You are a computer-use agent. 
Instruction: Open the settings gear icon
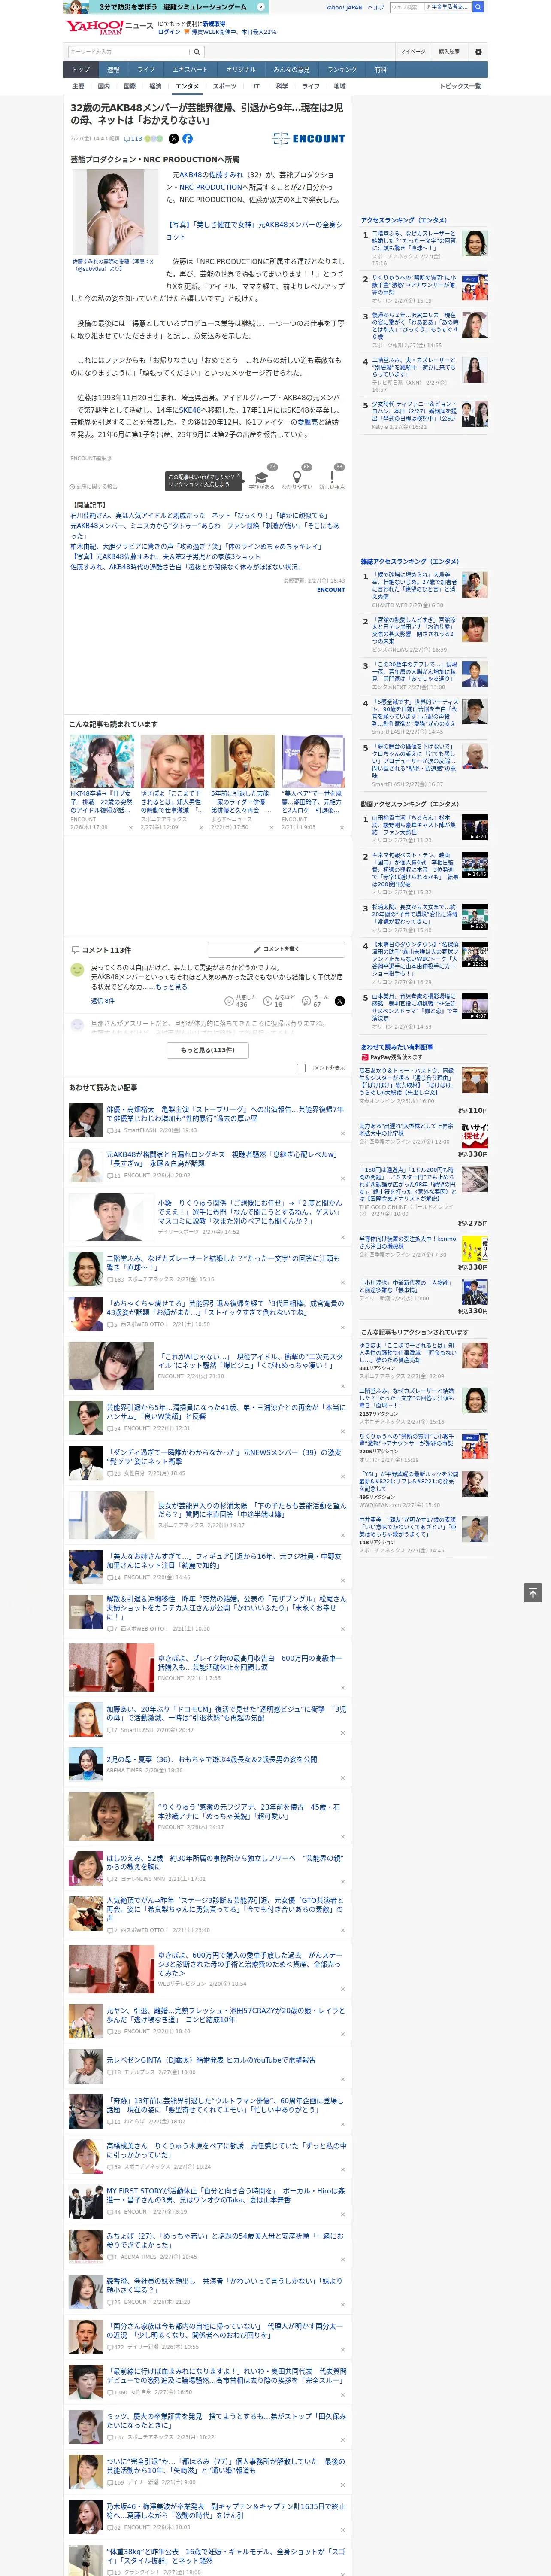pos(478,52)
